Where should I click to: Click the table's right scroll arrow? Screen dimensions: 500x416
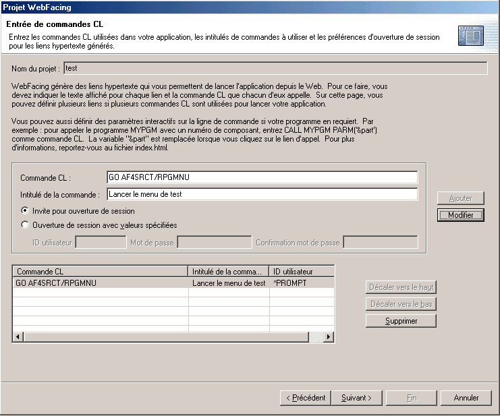point(329,336)
